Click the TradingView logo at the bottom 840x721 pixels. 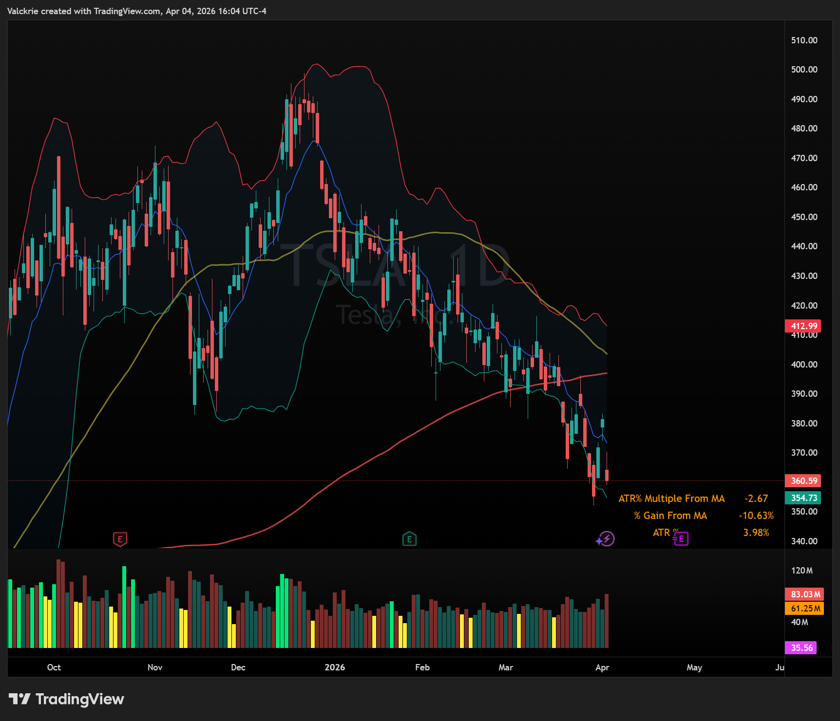pyautogui.click(x=66, y=699)
